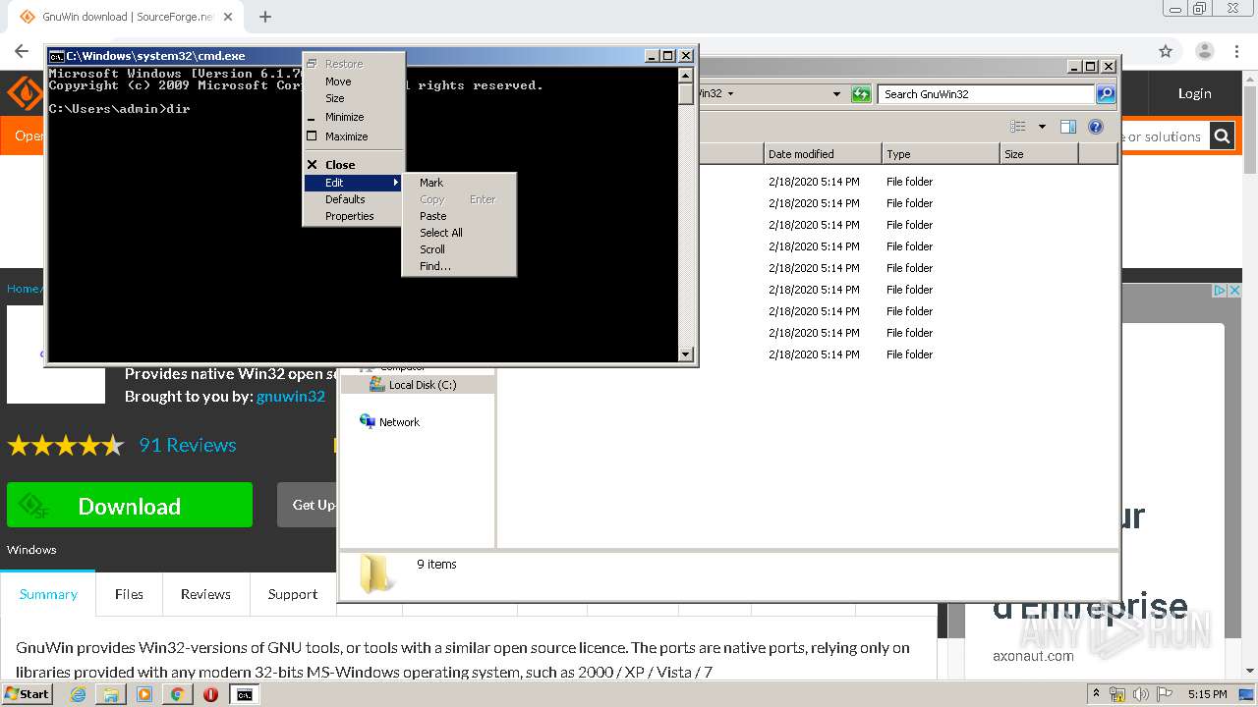Choose Size in the cmd system menu
1258x707 pixels.
(335, 98)
